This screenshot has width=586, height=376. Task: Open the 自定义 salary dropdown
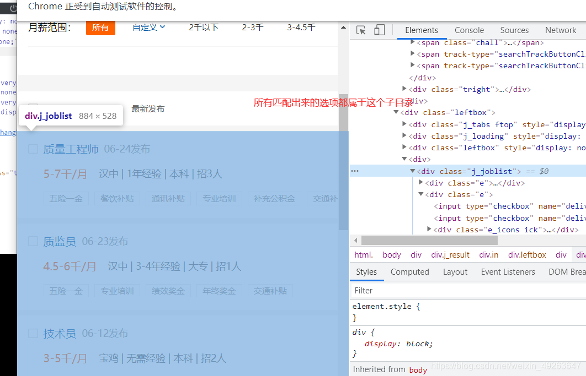pyautogui.click(x=148, y=27)
